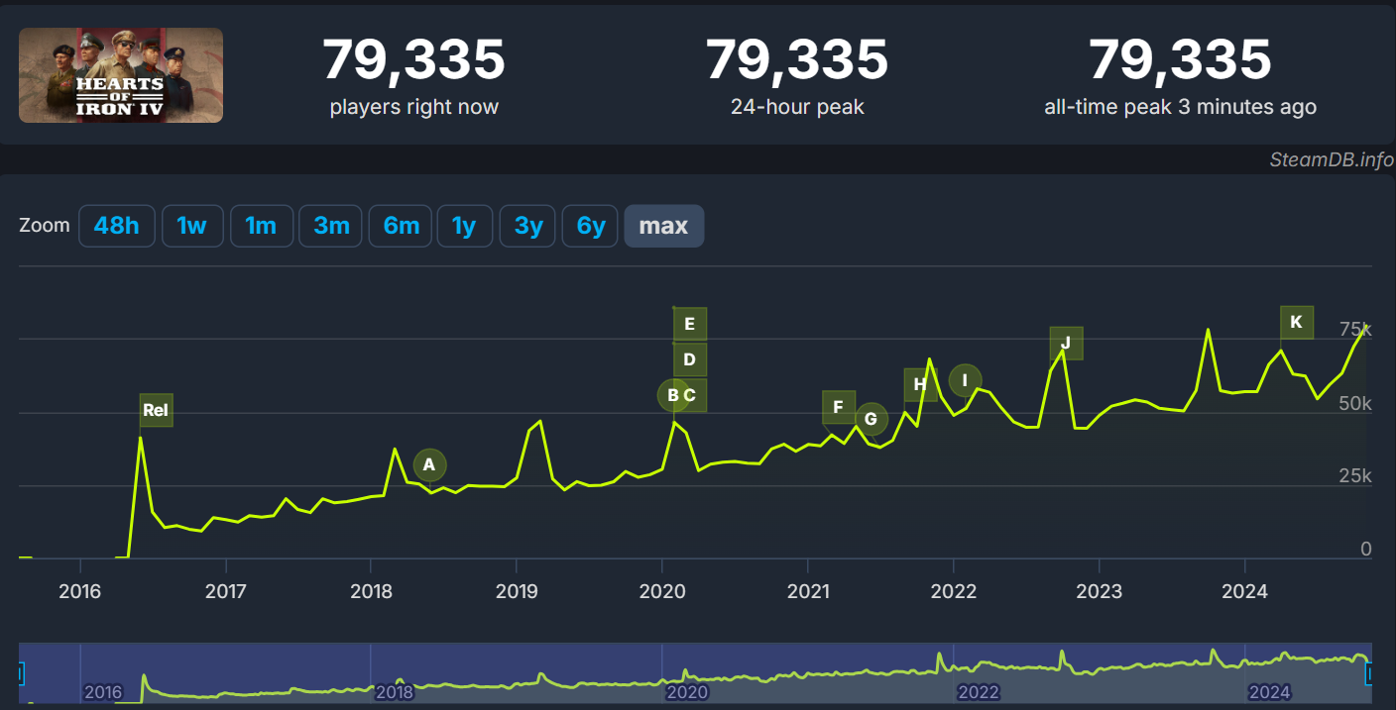The height and width of the screenshot is (710, 1396).
Task: Select event marker A on the graph
Action: [x=429, y=464]
